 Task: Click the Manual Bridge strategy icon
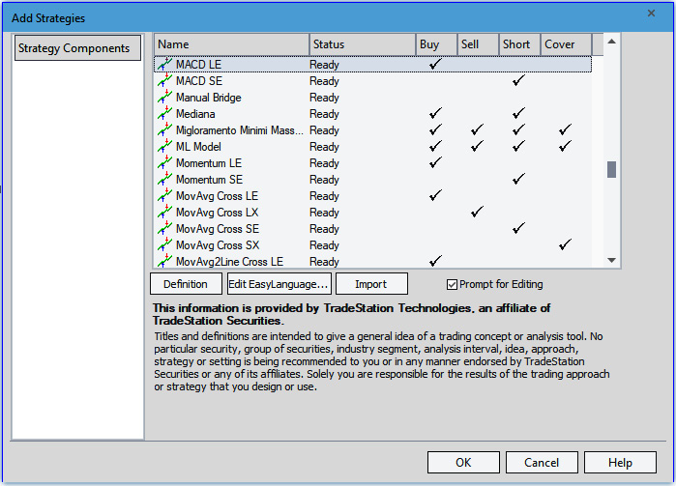pyautogui.click(x=164, y=97)
